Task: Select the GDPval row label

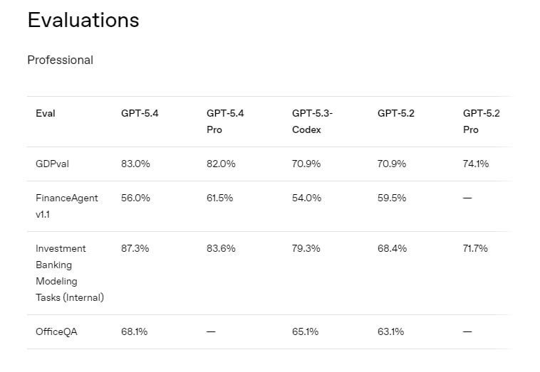Action: pyautogui.click(x=53, y=164)
